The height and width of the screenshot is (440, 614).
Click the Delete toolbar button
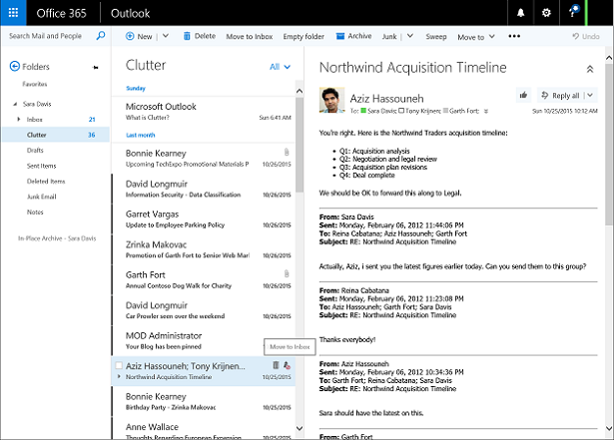click(x=198, y=36)
